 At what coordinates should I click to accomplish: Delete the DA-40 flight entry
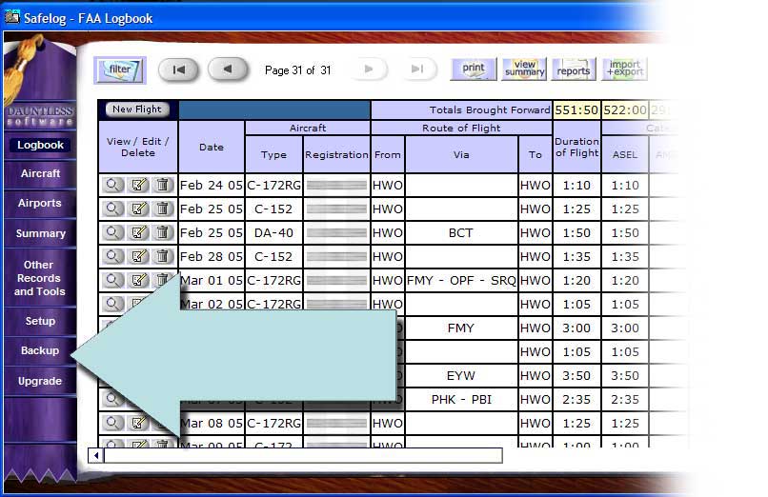(x=163, y=232)
